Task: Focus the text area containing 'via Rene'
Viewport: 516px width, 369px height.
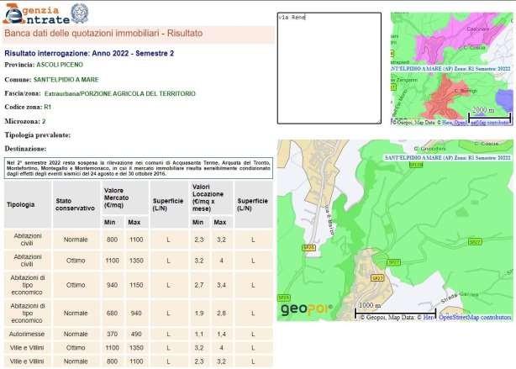Action: [329, 67]
